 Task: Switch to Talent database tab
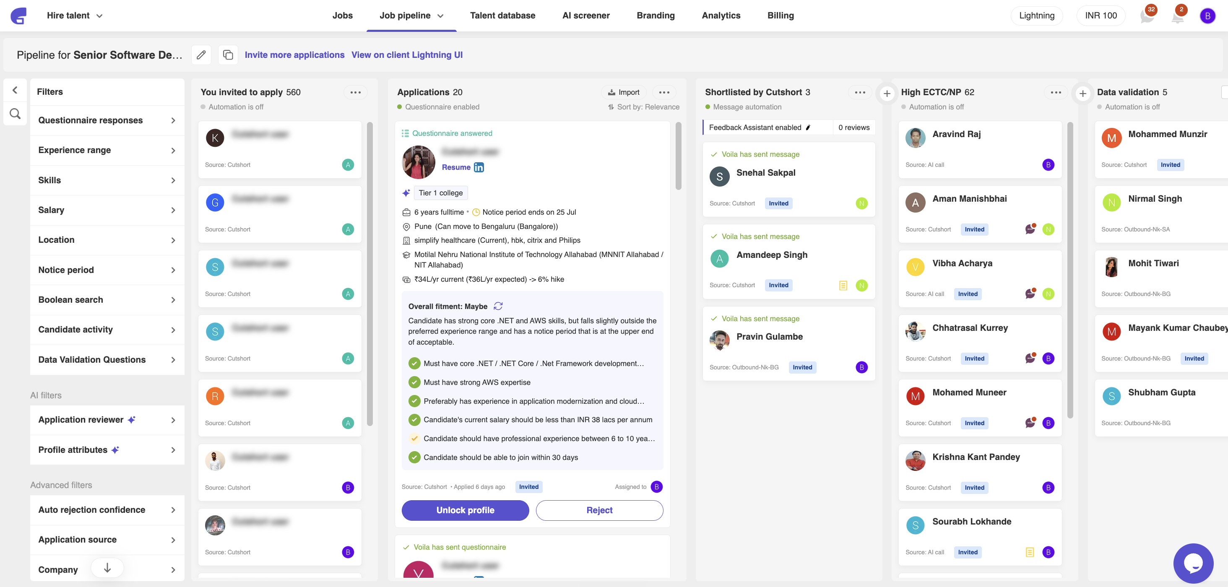coord(502,16)
